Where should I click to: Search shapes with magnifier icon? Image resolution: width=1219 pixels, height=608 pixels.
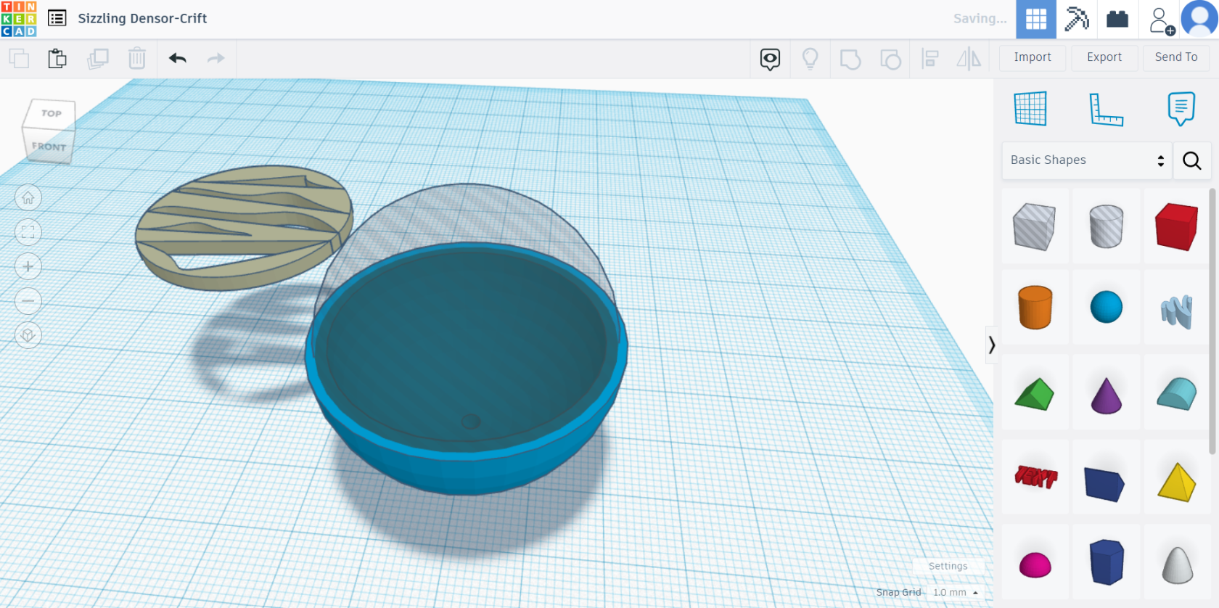[x=1192, y=160]
